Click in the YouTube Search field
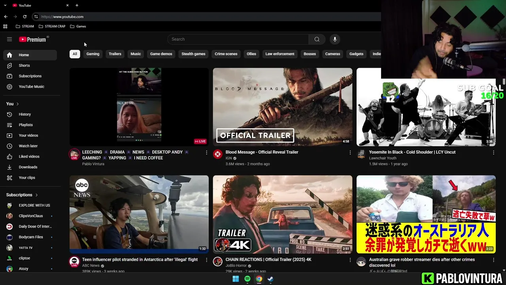 [238, 39]
